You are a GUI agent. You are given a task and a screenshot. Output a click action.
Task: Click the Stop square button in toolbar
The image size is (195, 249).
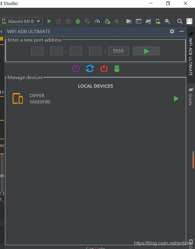click(117, 21)
